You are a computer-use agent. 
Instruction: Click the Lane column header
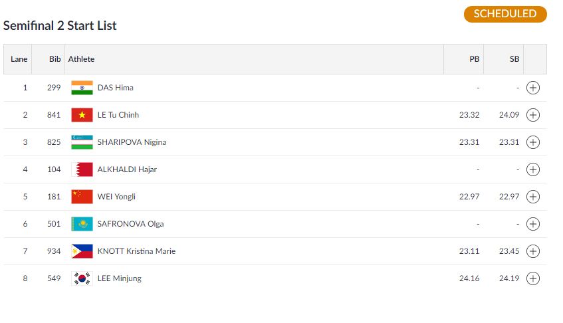click(19, 59)
